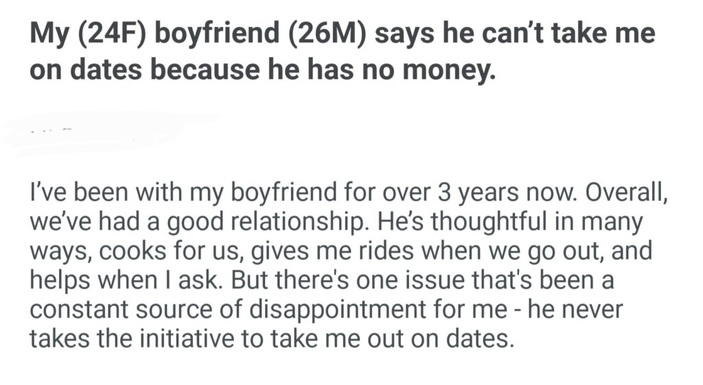Click the word "money" in the title

coord(452,71)
